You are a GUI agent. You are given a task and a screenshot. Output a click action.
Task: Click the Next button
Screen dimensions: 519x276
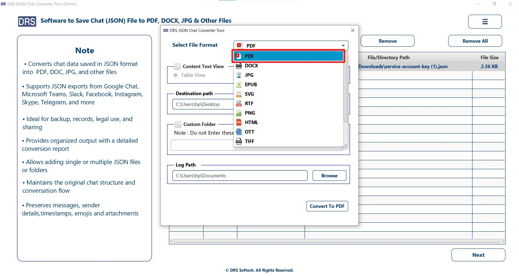478,255
